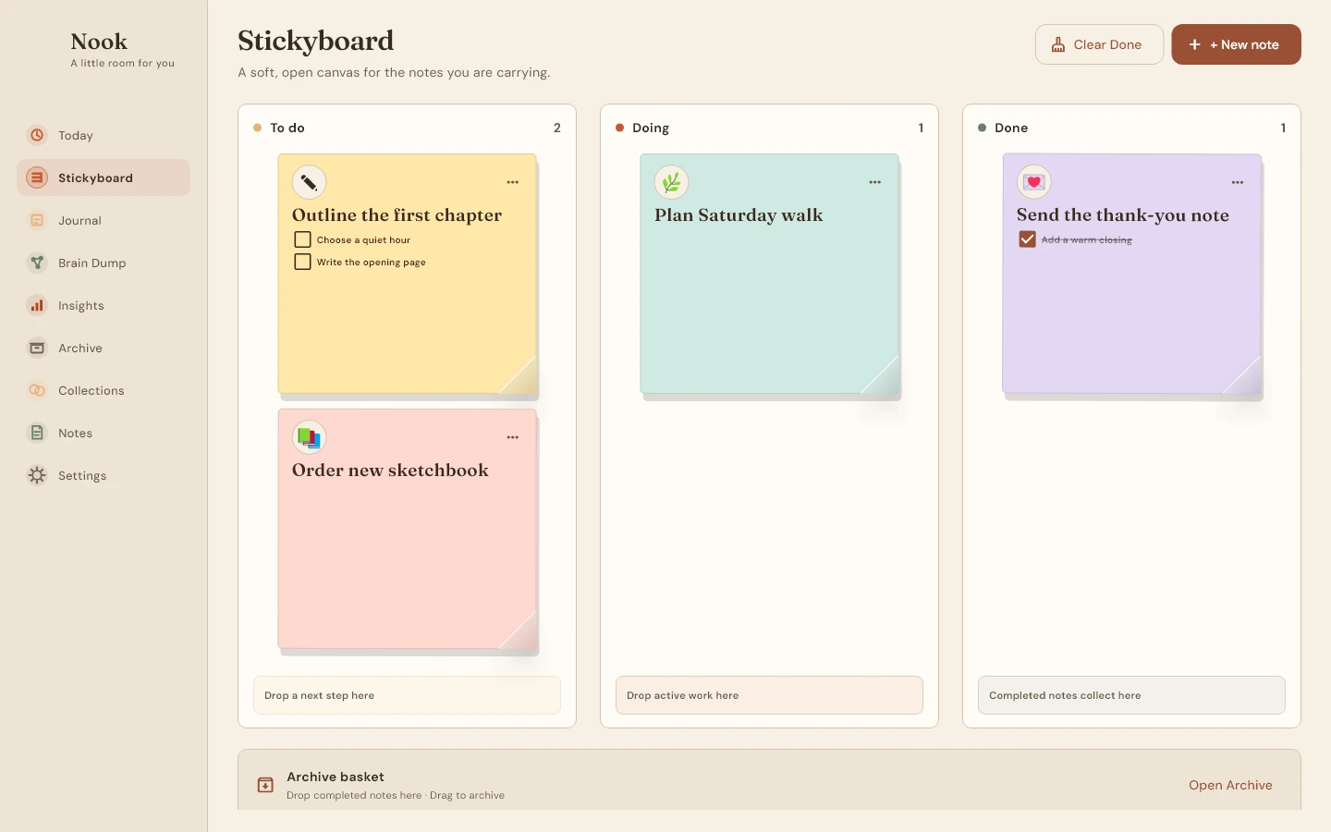
Task: Click 'Drop active work here' zone
Action: [769, 695]
